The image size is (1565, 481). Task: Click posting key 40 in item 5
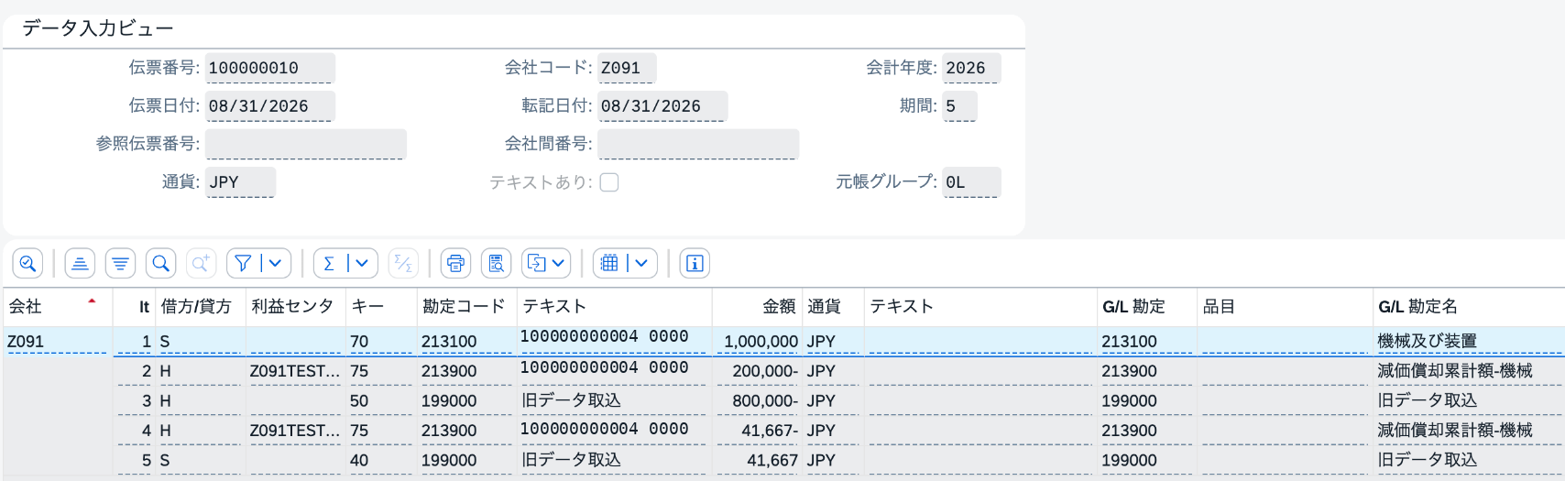[x=381, y=460]
